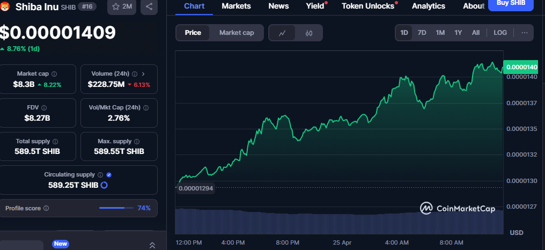Switch to candlestick chart view
Viewport: 545px width, 250px height.
[x=309, y=33]
